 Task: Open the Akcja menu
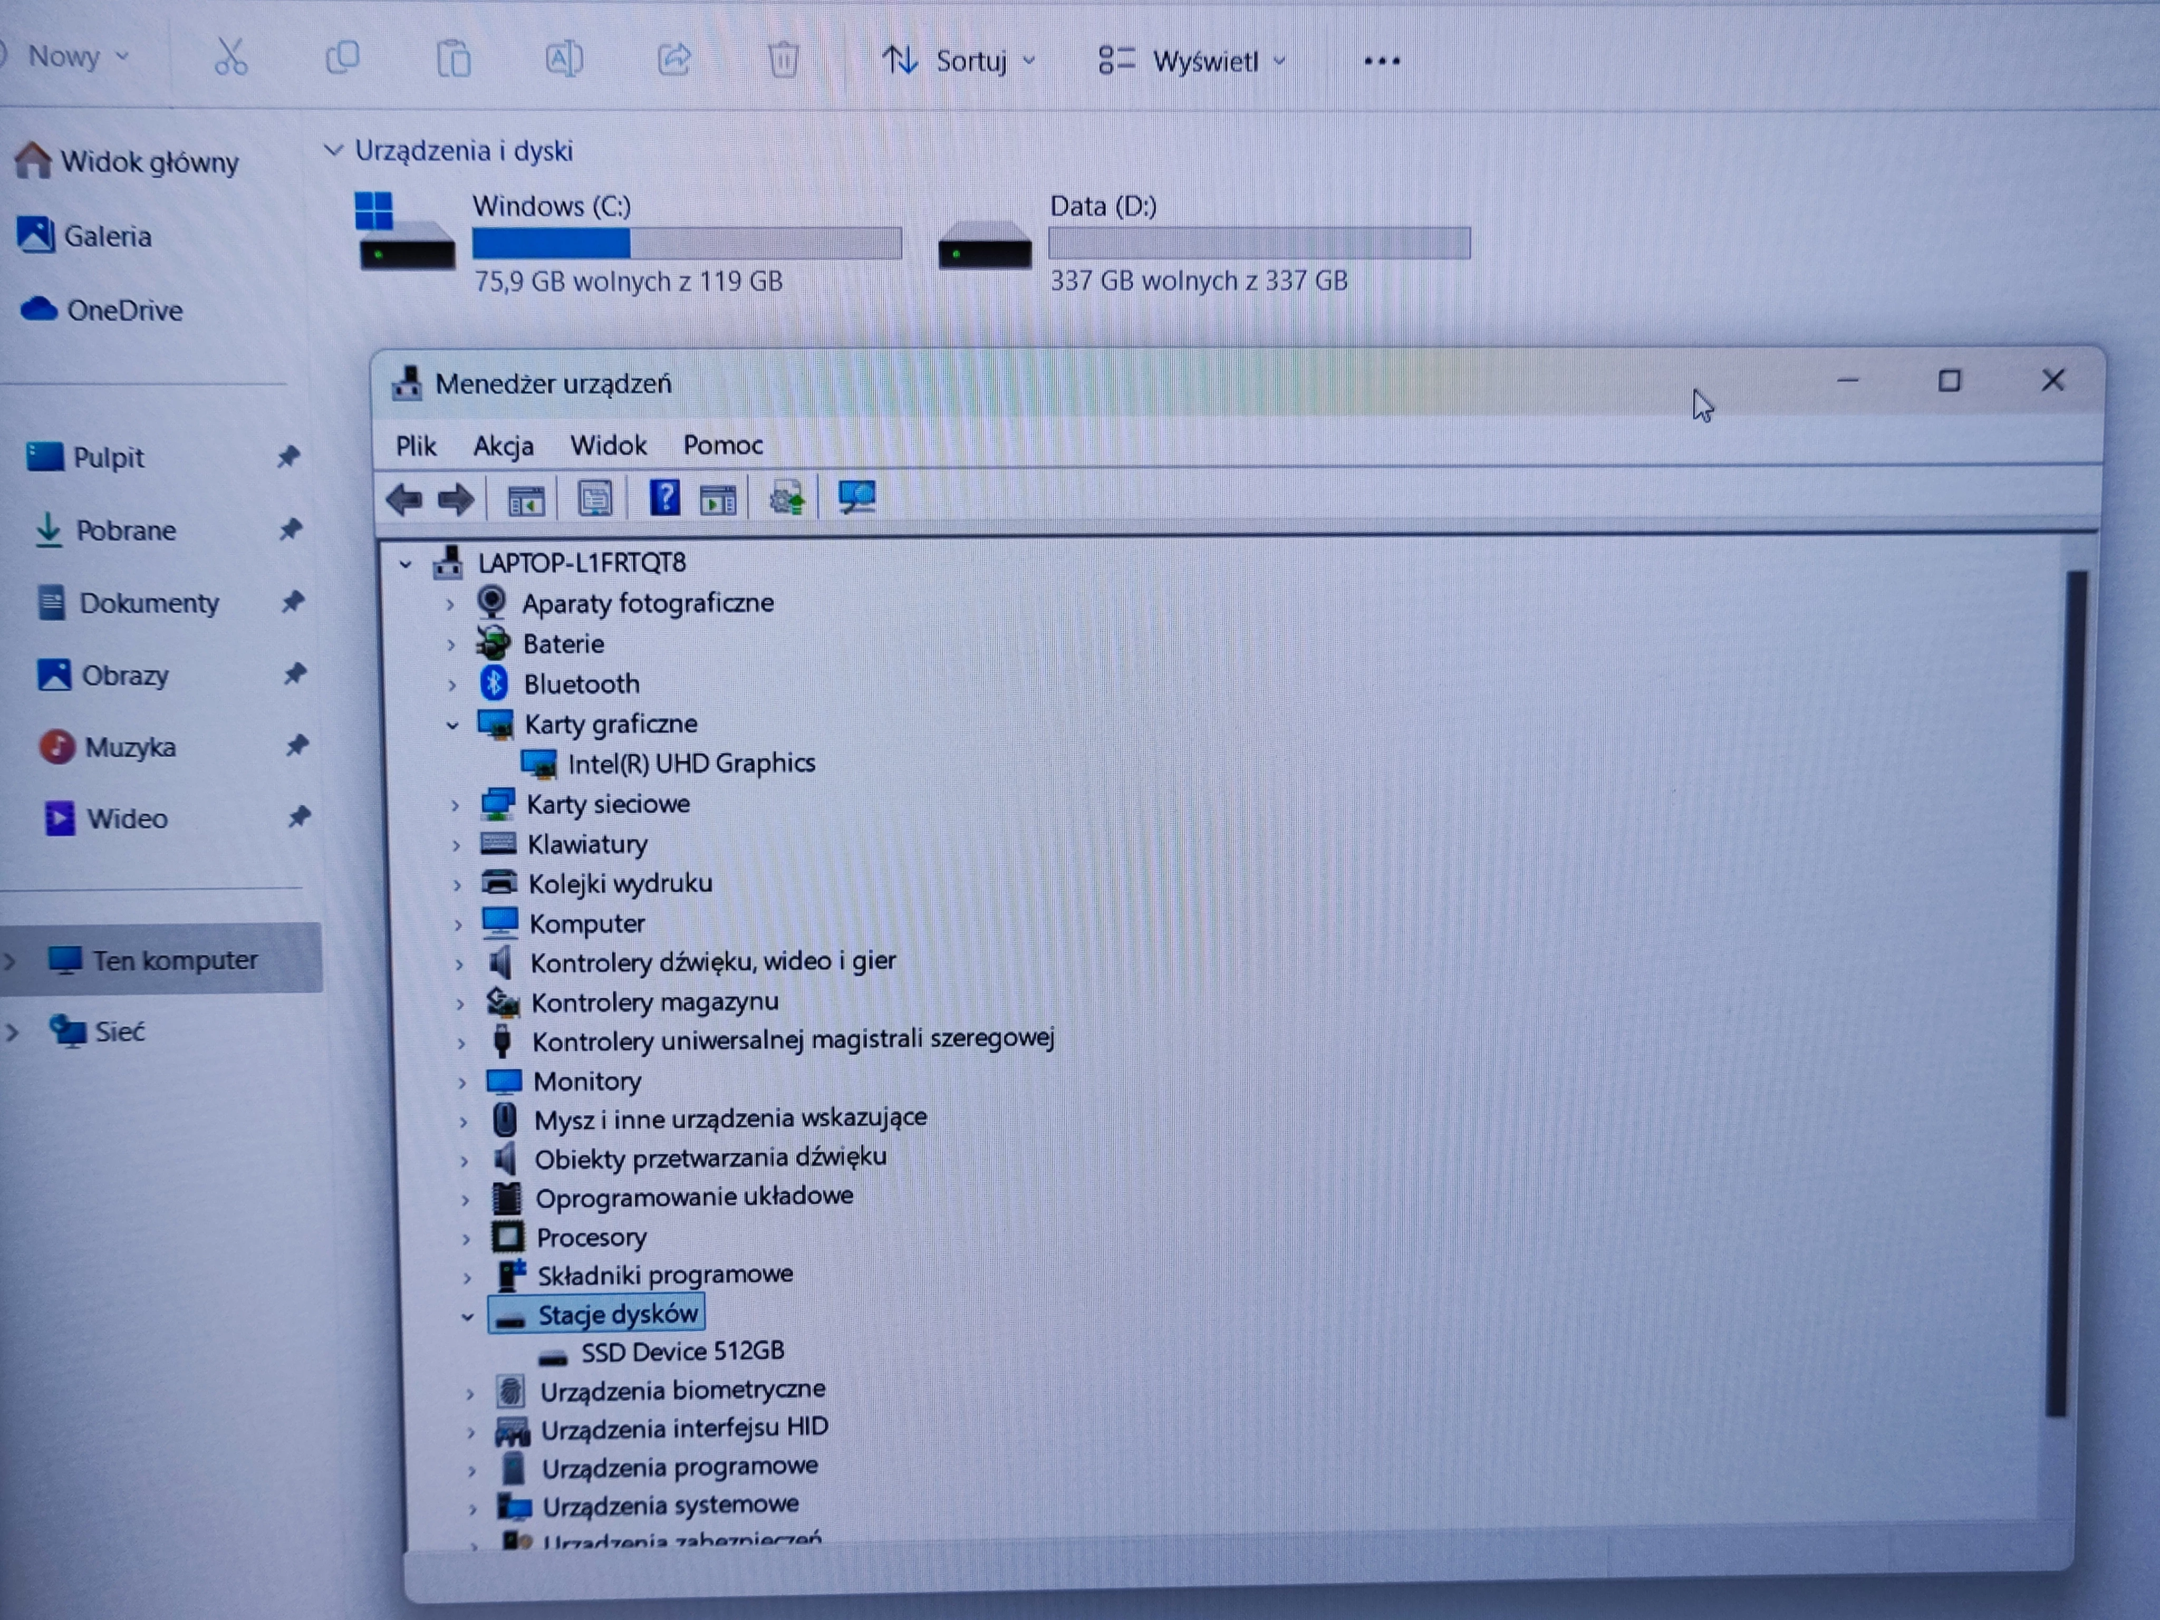tap(503, 446)
